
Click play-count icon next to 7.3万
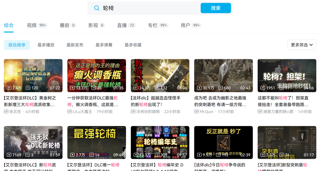(x=263, y=155)
